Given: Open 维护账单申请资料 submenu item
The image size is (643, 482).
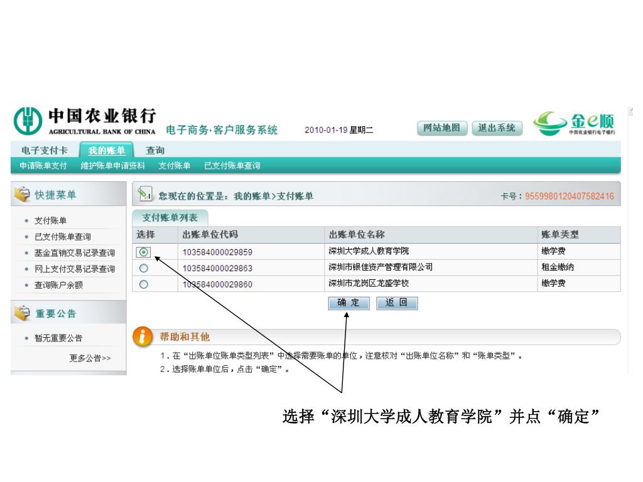Looking at the screenshot, I should coord(113,166).
